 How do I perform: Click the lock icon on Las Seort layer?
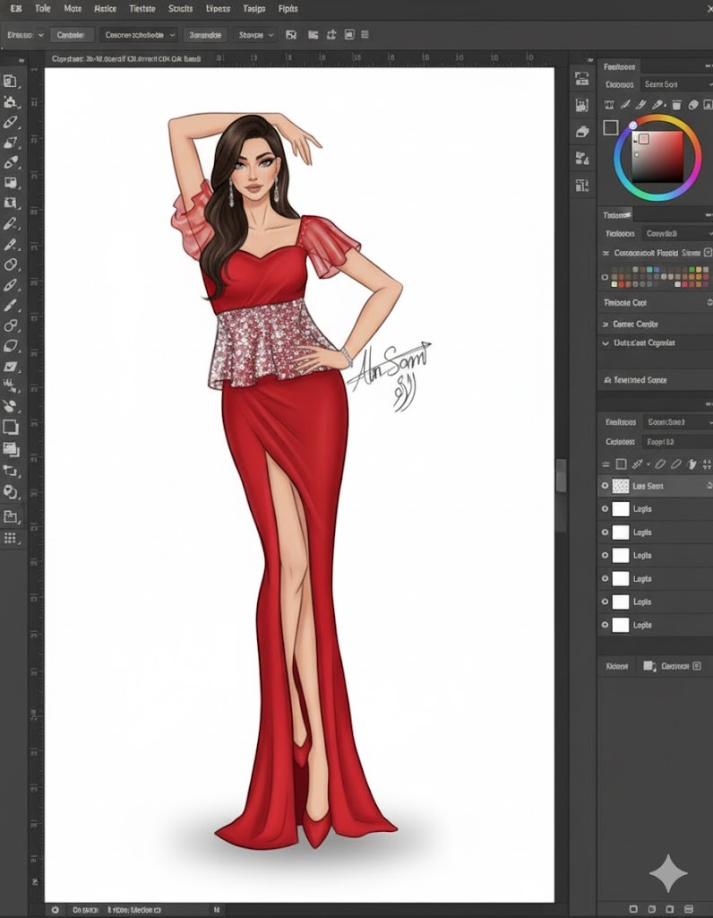[709, 485]
